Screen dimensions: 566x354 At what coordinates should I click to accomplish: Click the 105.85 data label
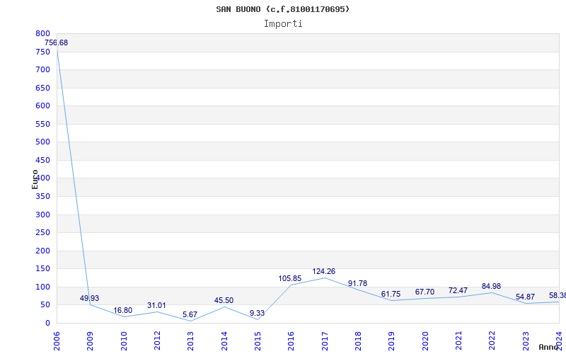pos(289,278)
